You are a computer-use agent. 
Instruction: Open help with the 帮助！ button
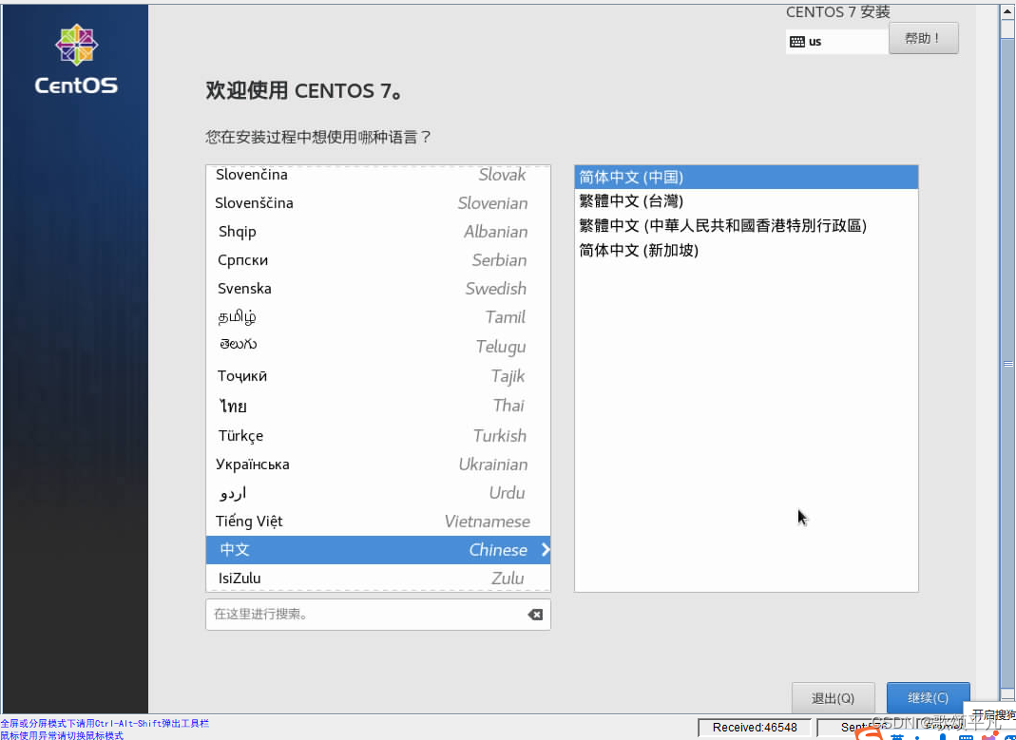pyautogui.click(x=924, y=38)
